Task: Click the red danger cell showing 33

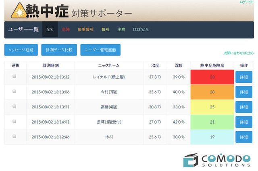Action: [212, 77]
